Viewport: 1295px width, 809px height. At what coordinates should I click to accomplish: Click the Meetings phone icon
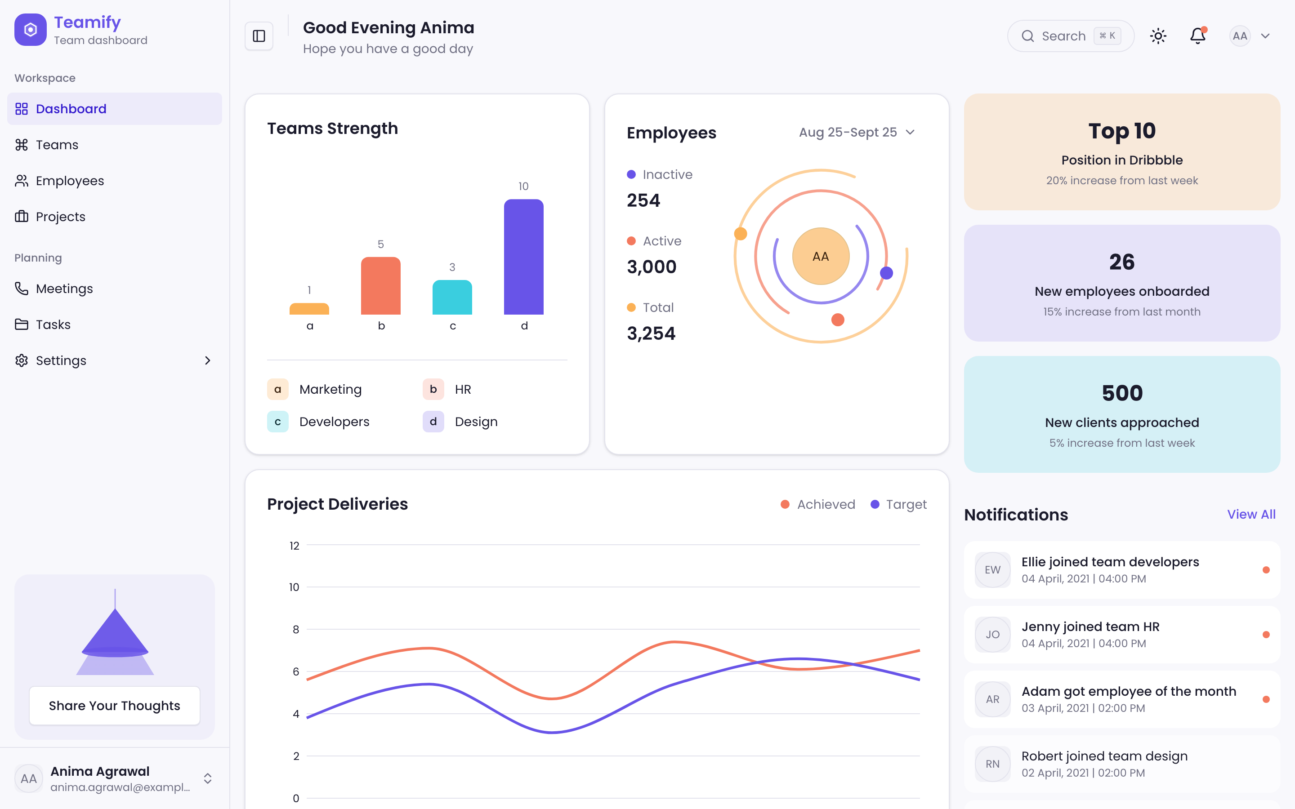[22, 289]
